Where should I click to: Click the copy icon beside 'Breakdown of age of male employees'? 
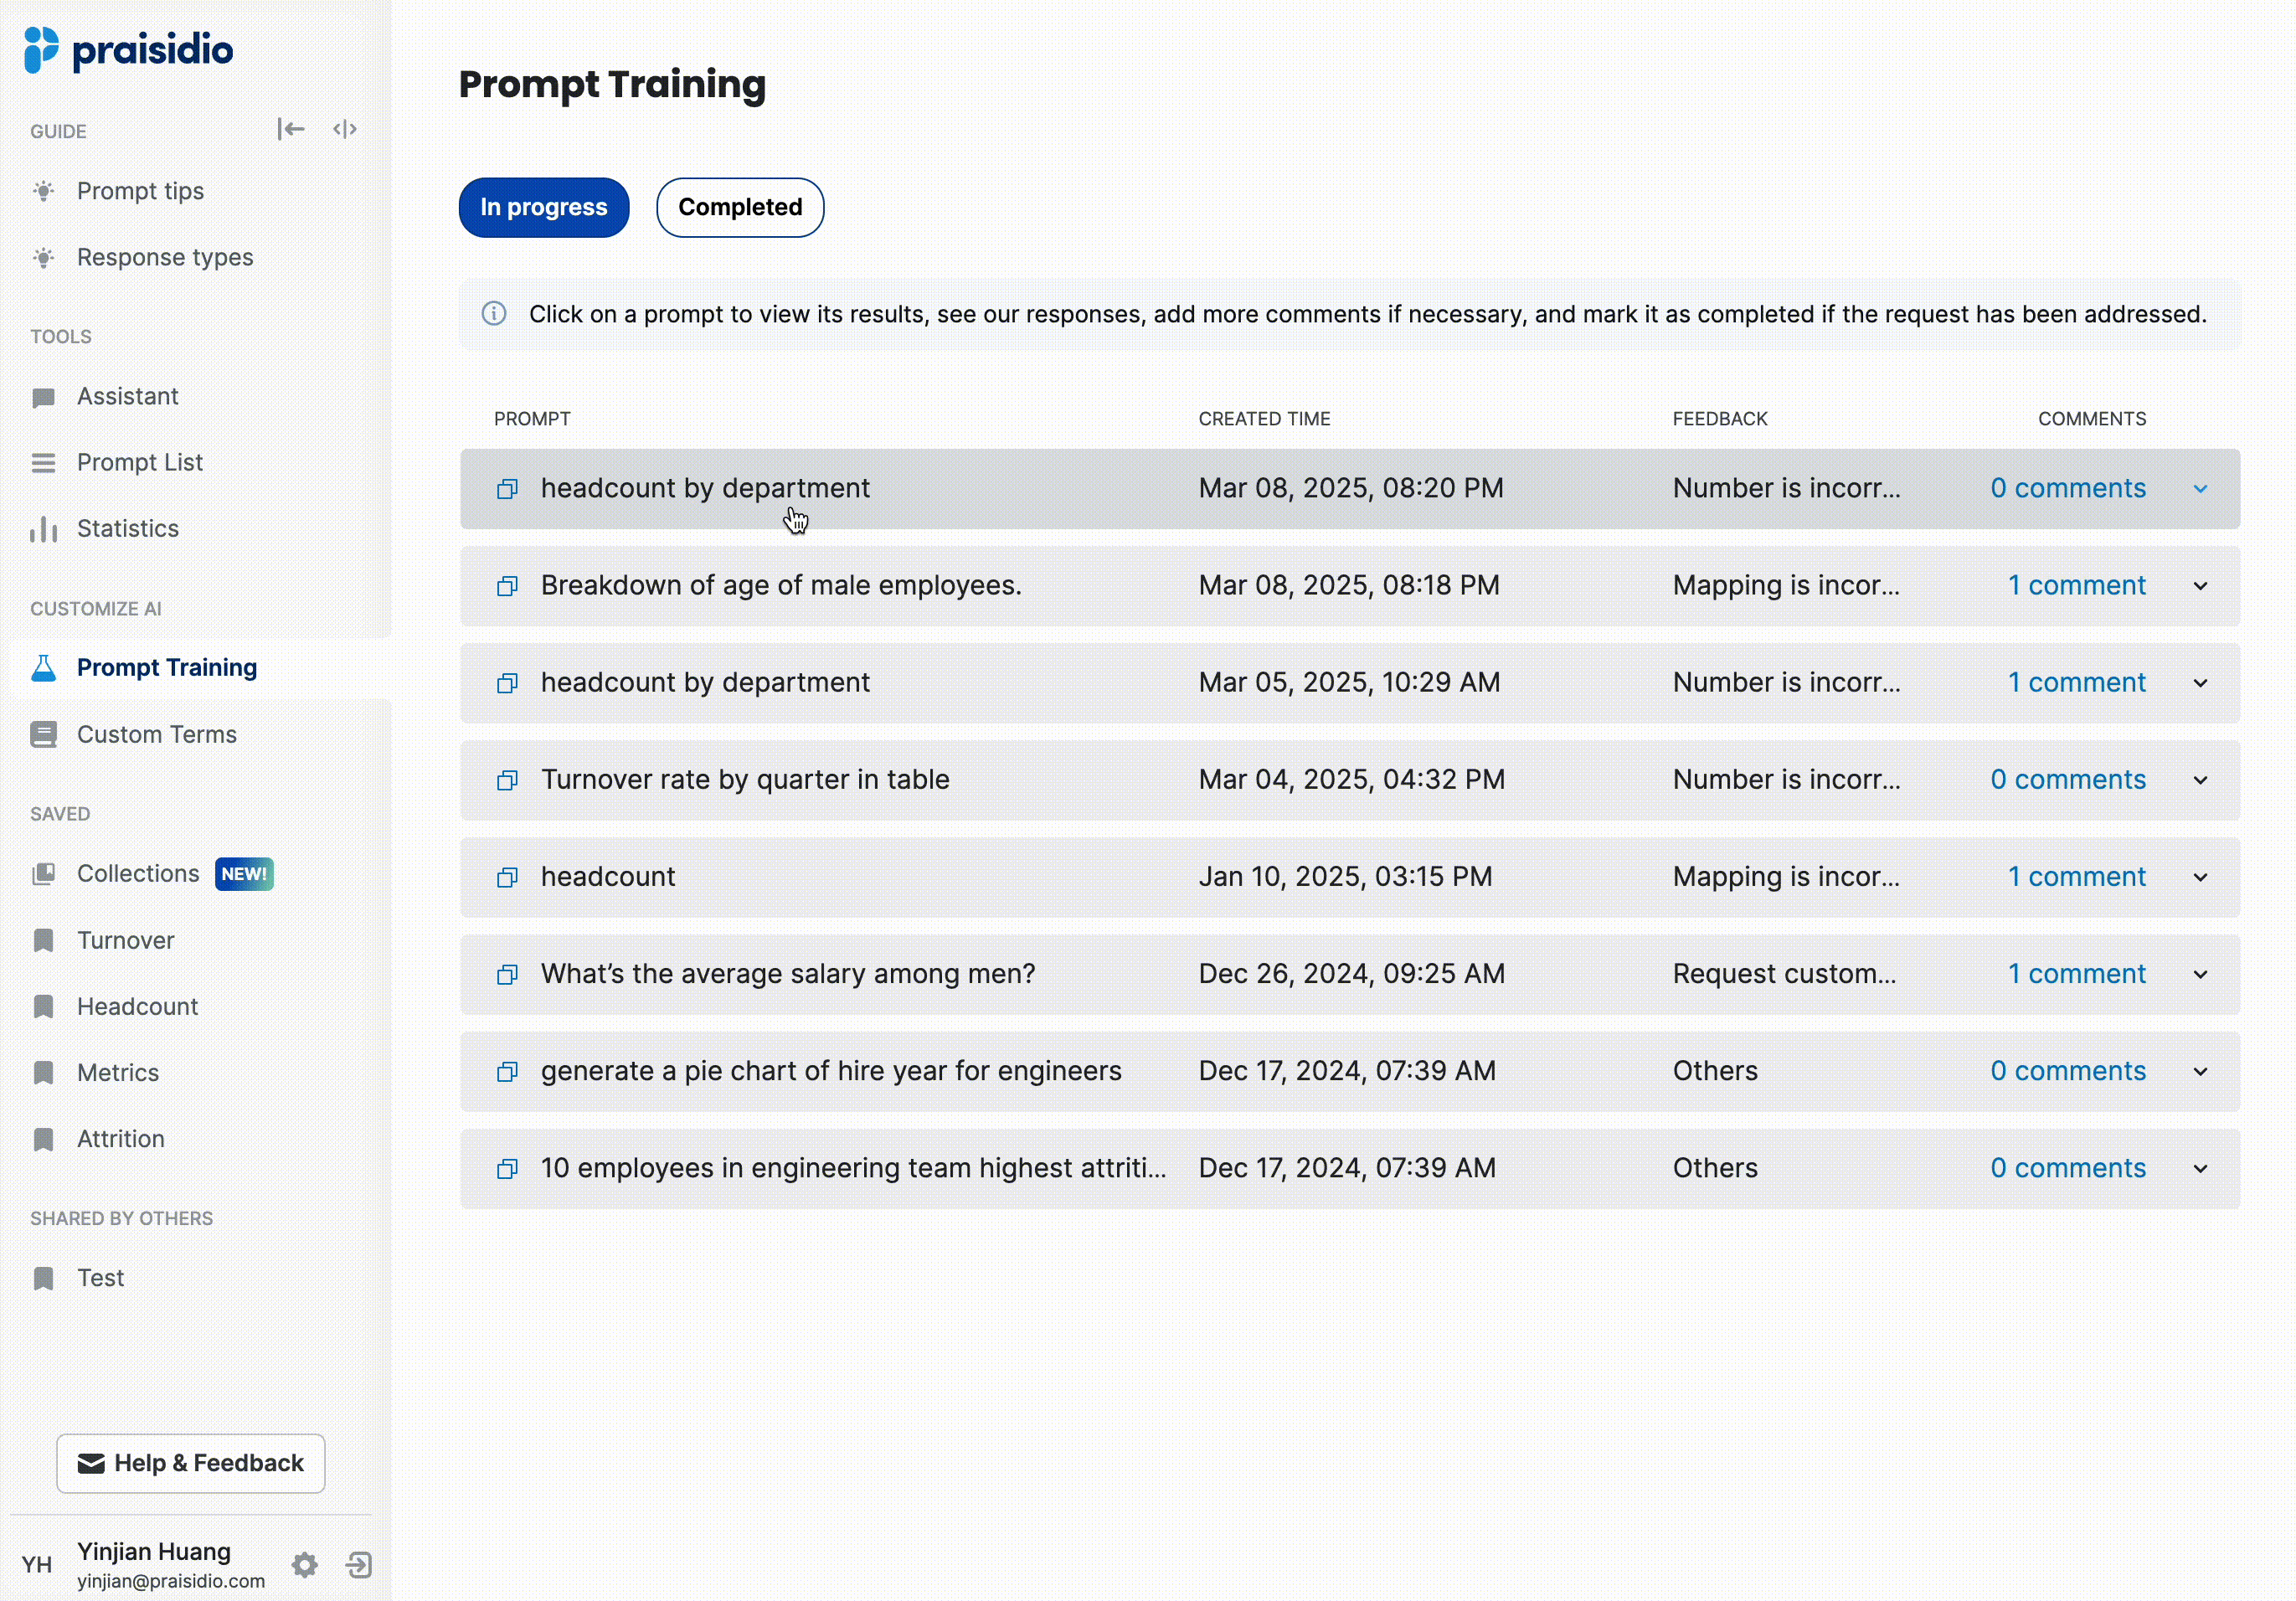pyautogui.click(x=508, y=586)
